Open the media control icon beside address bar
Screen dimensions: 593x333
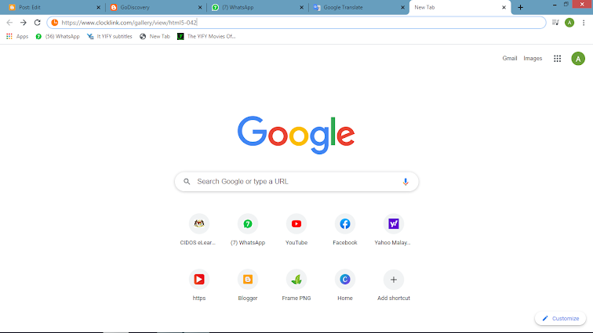click(x=555, y=23)
